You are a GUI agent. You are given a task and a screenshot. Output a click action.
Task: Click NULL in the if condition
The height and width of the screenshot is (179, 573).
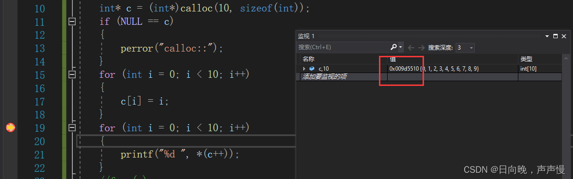point(132,22)
